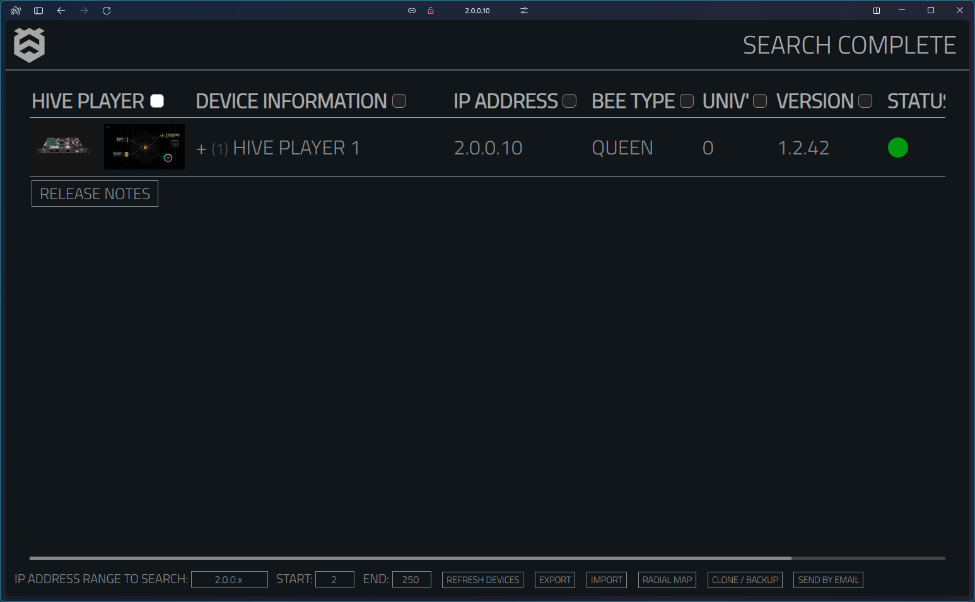Toggle the browser sidebar panel icon
The image size is (975, 602).
pyautogui.click(x=38, y=11)
